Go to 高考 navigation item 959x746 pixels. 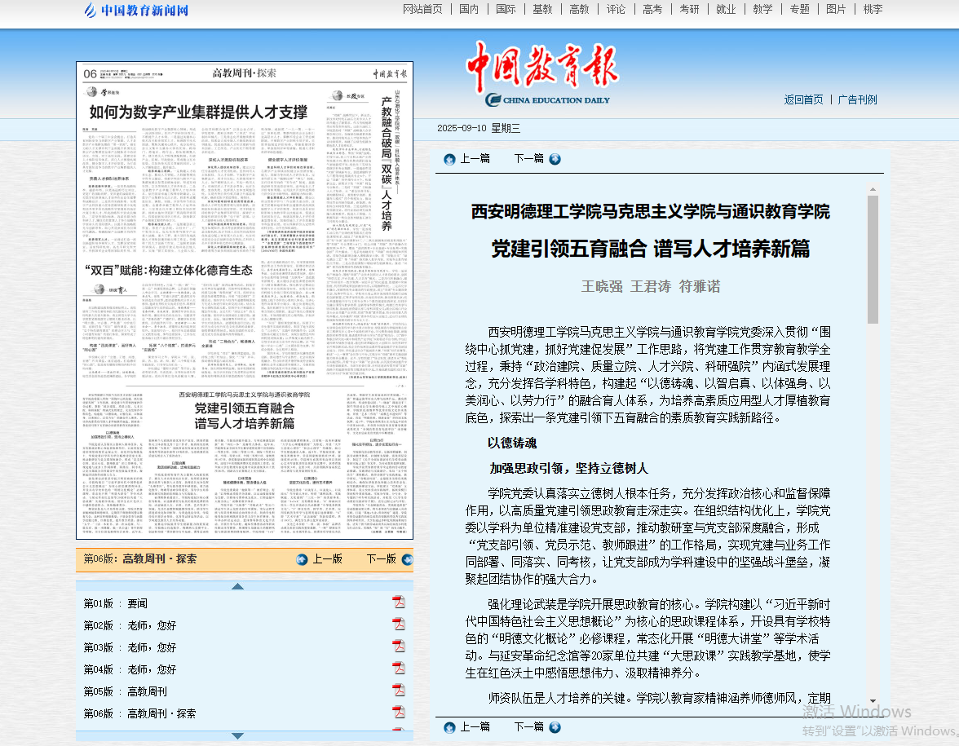652,10
